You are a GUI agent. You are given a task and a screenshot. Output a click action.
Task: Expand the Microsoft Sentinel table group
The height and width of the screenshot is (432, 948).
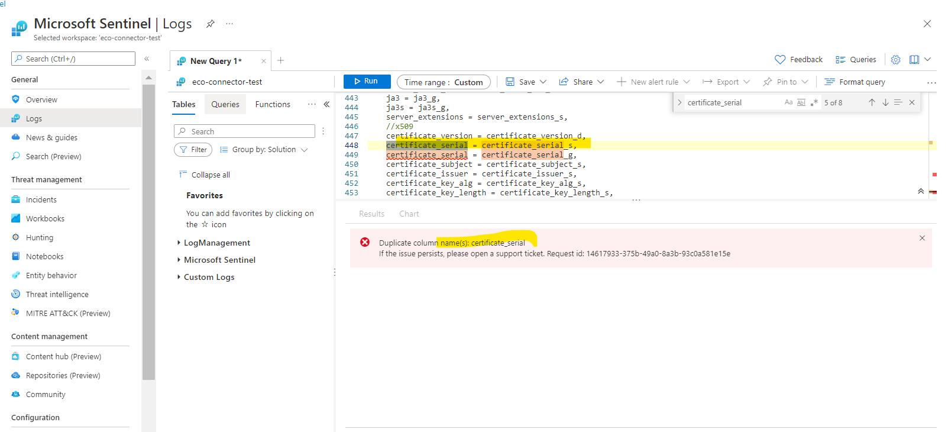tap(179, 260)
